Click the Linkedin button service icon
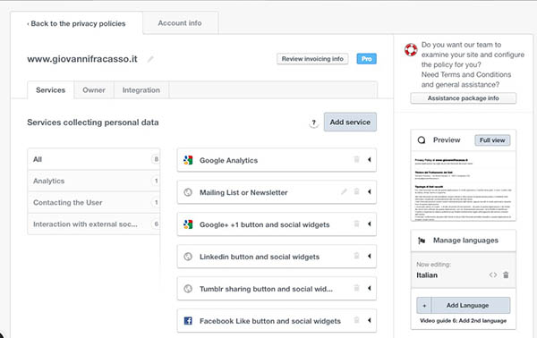Image resolution: width=537 pixels, height=338 pixels. (x=188, y=257)
